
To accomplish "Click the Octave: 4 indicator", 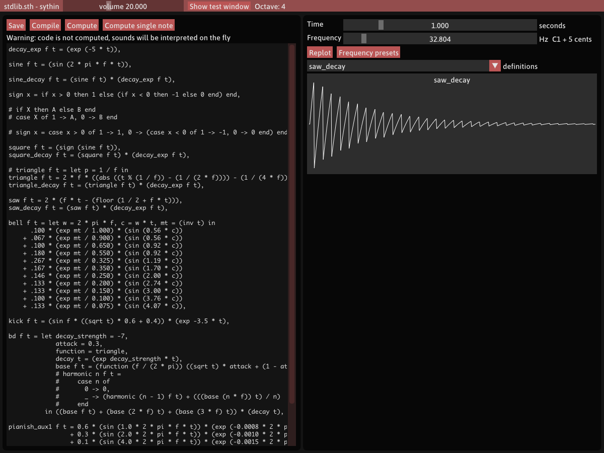I will [270, 7].
